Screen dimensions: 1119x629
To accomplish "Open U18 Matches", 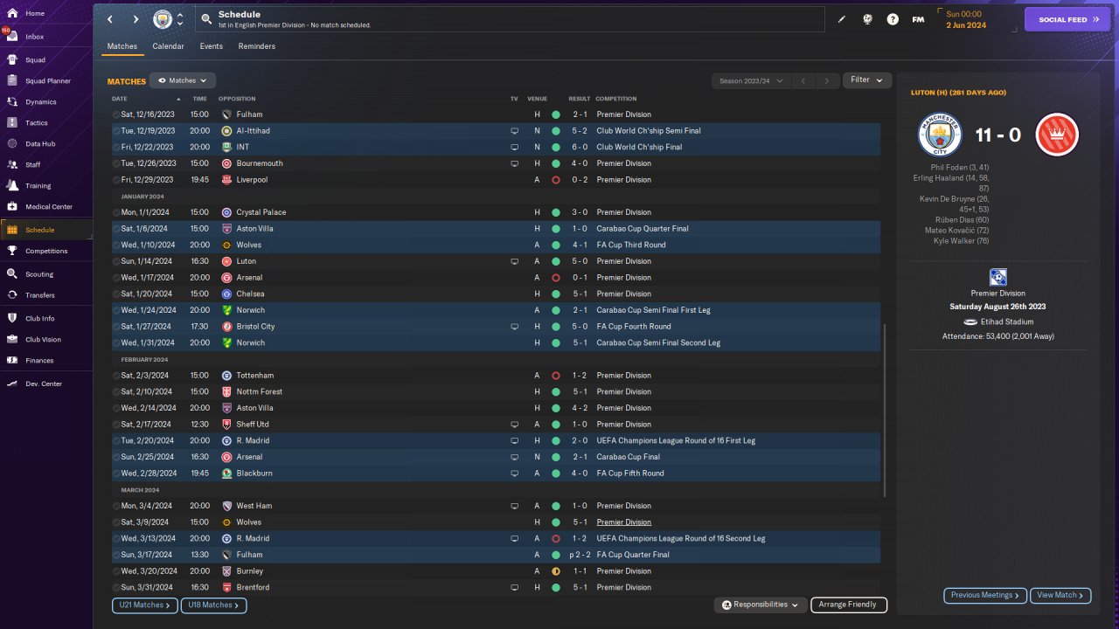I will point(213,605).
